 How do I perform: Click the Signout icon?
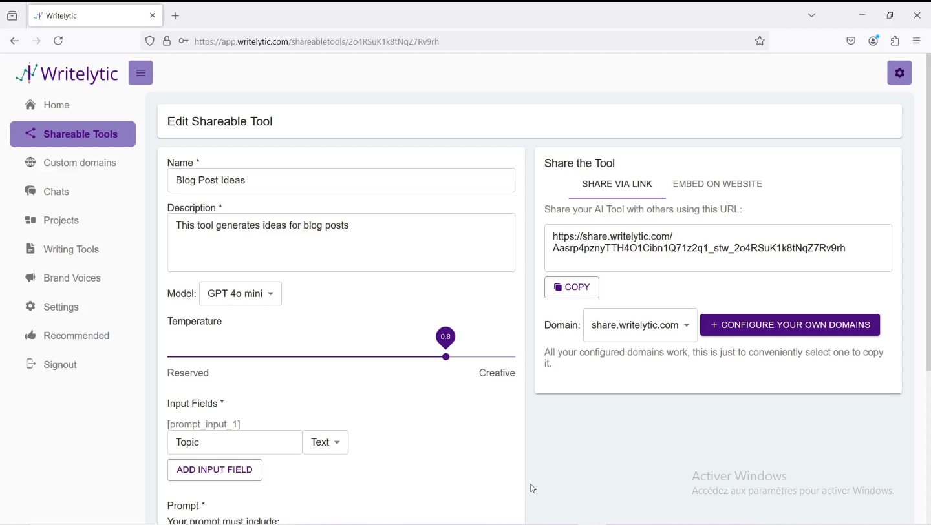point(30,365)
